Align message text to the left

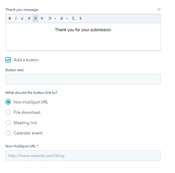[29, 18]
